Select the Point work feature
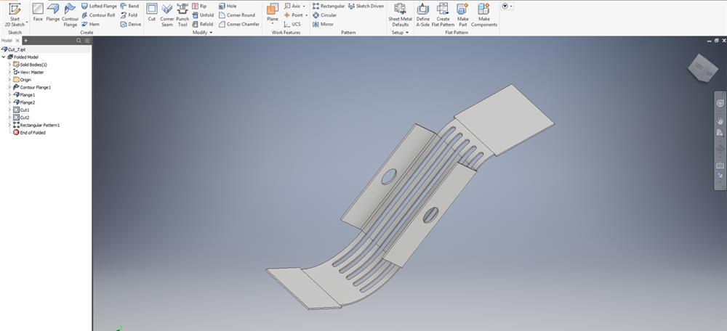Screen dimensions: 727x331 293,15
